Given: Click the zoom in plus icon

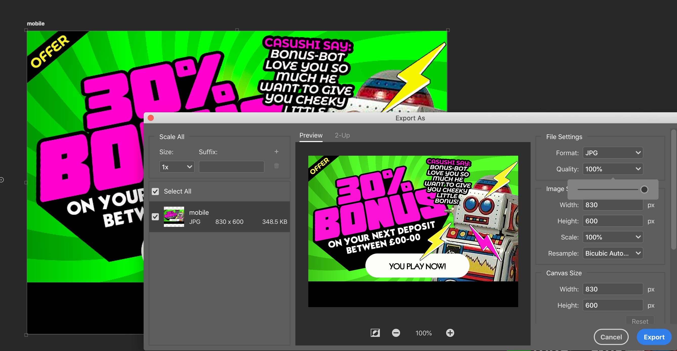Looking at the screenshot, I should 450,333.
